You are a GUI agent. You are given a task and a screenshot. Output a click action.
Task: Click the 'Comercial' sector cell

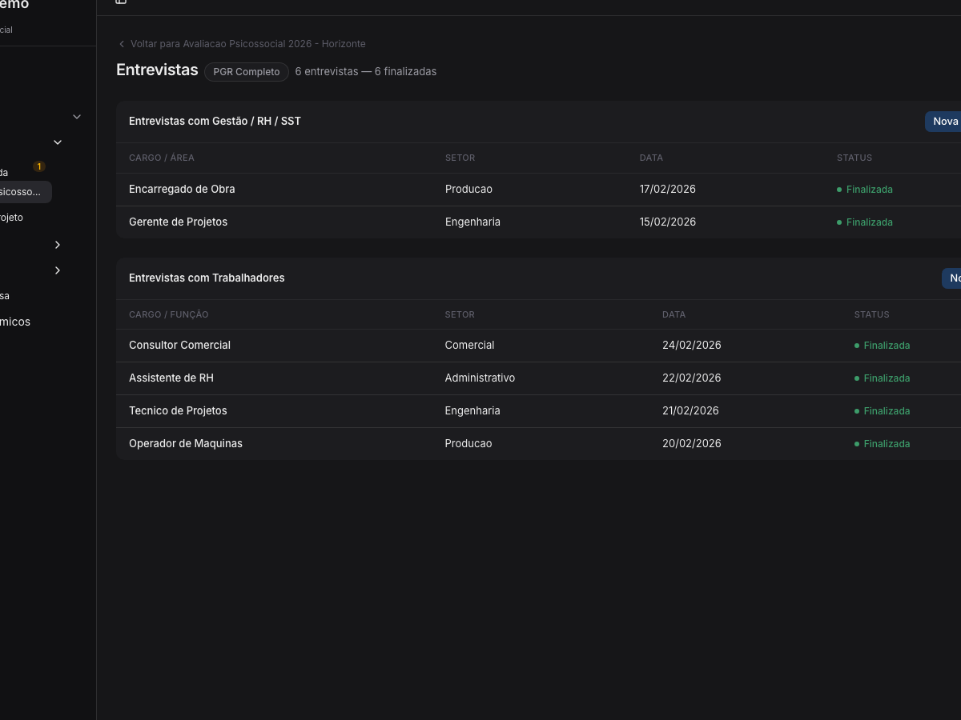469,346
